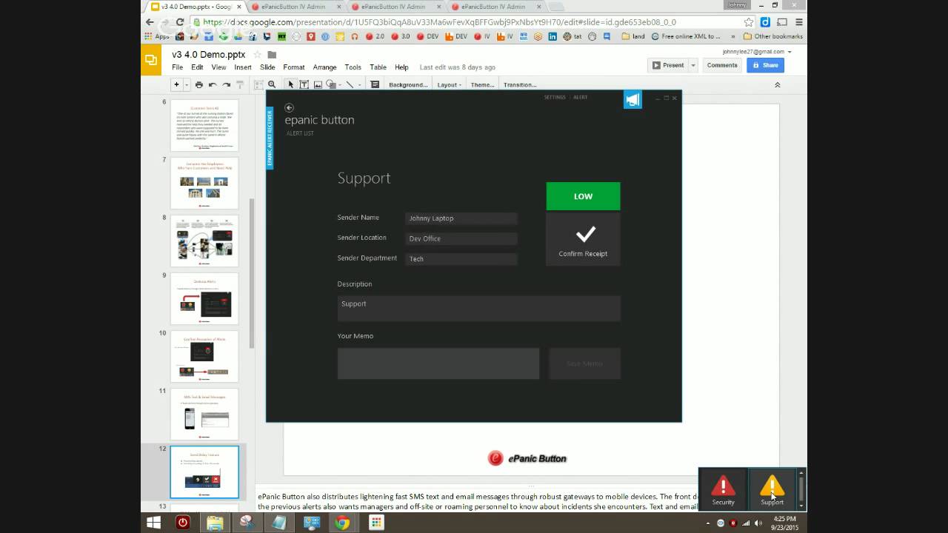The height and width of the screenshot is (533, 948).
Task: Click the Theme... button
Action: tap(482, 84)
